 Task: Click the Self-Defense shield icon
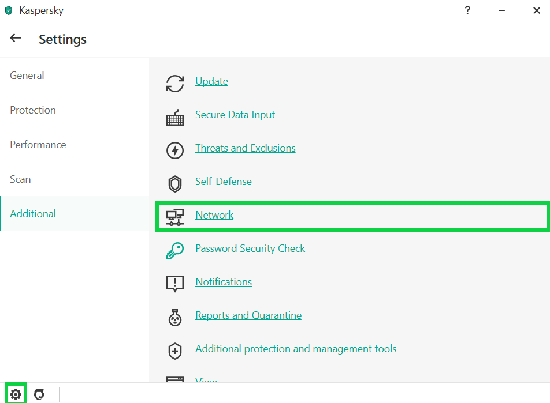coord(174,183)
